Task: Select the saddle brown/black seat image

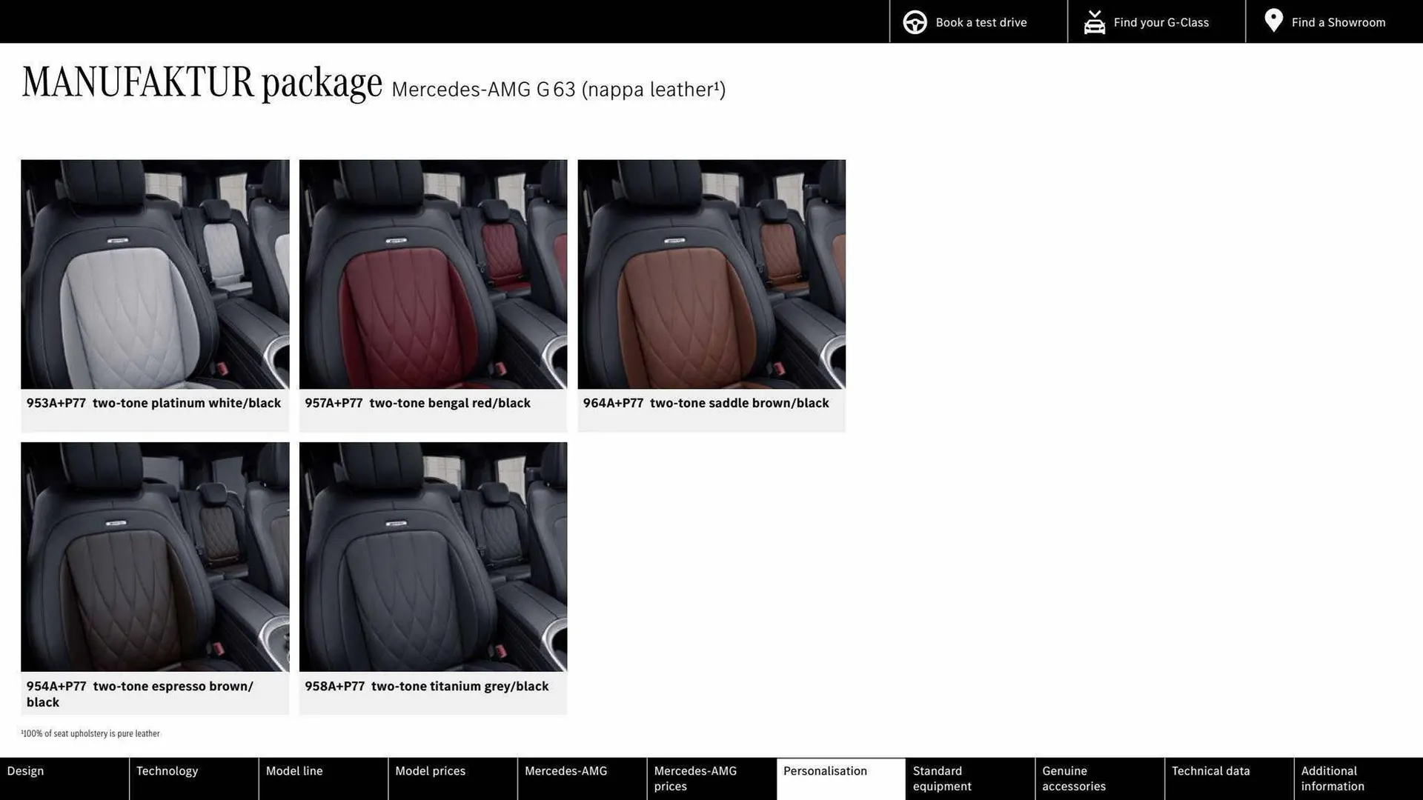Action: (x=711, y=274)
